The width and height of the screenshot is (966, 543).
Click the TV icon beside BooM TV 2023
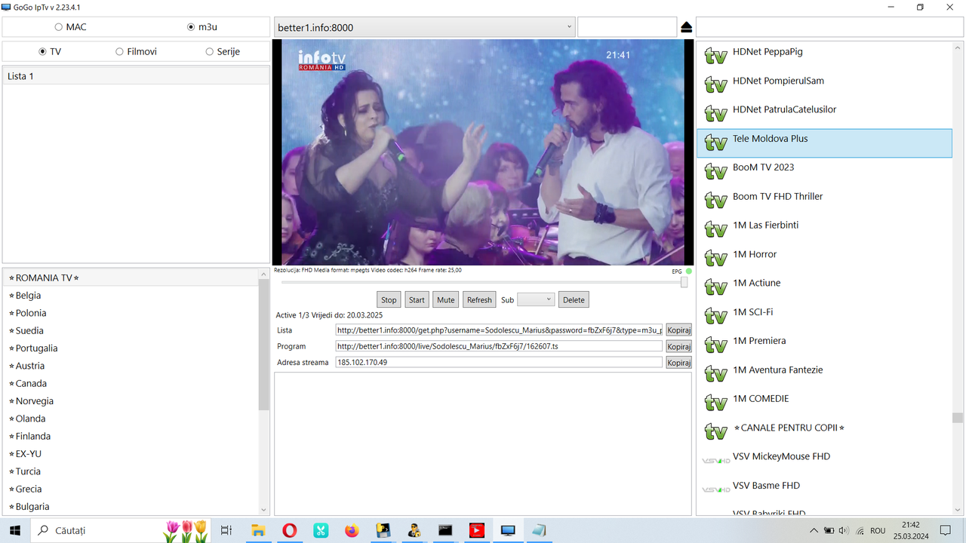tap(715, 171)
